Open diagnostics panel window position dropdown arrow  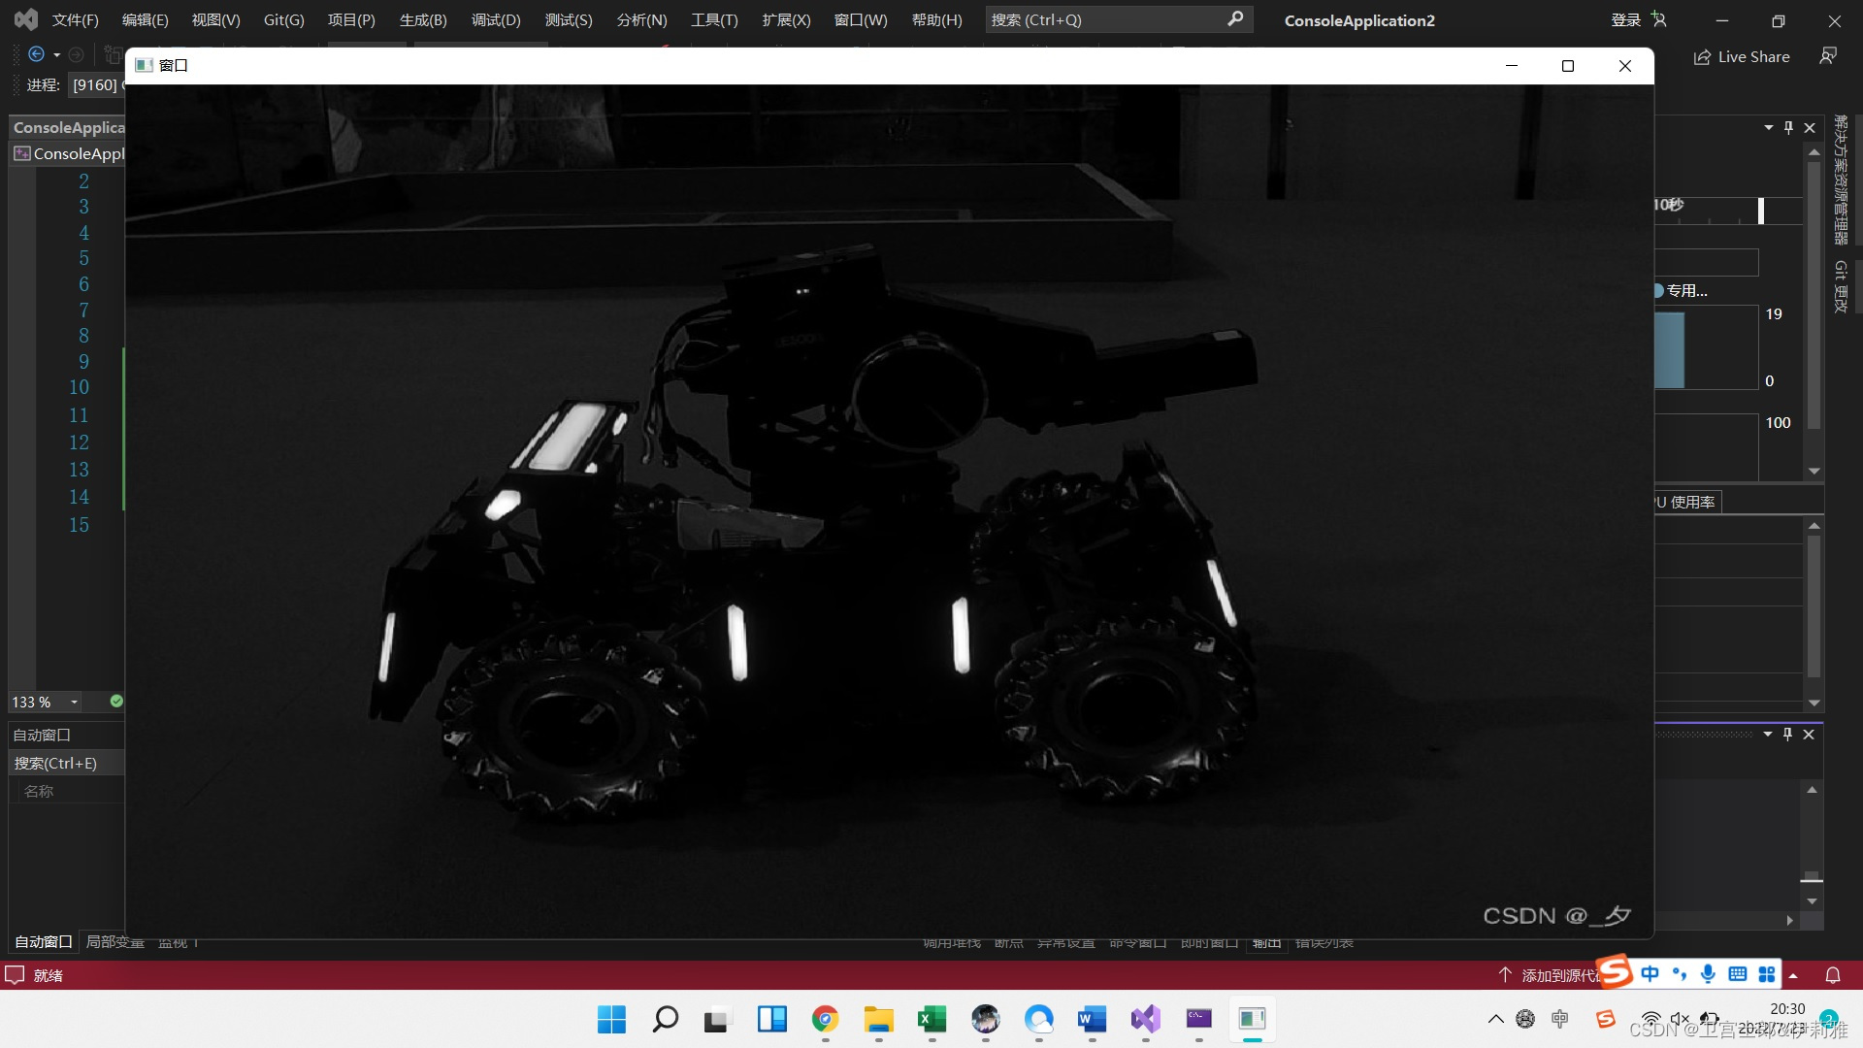(1768, 128)
